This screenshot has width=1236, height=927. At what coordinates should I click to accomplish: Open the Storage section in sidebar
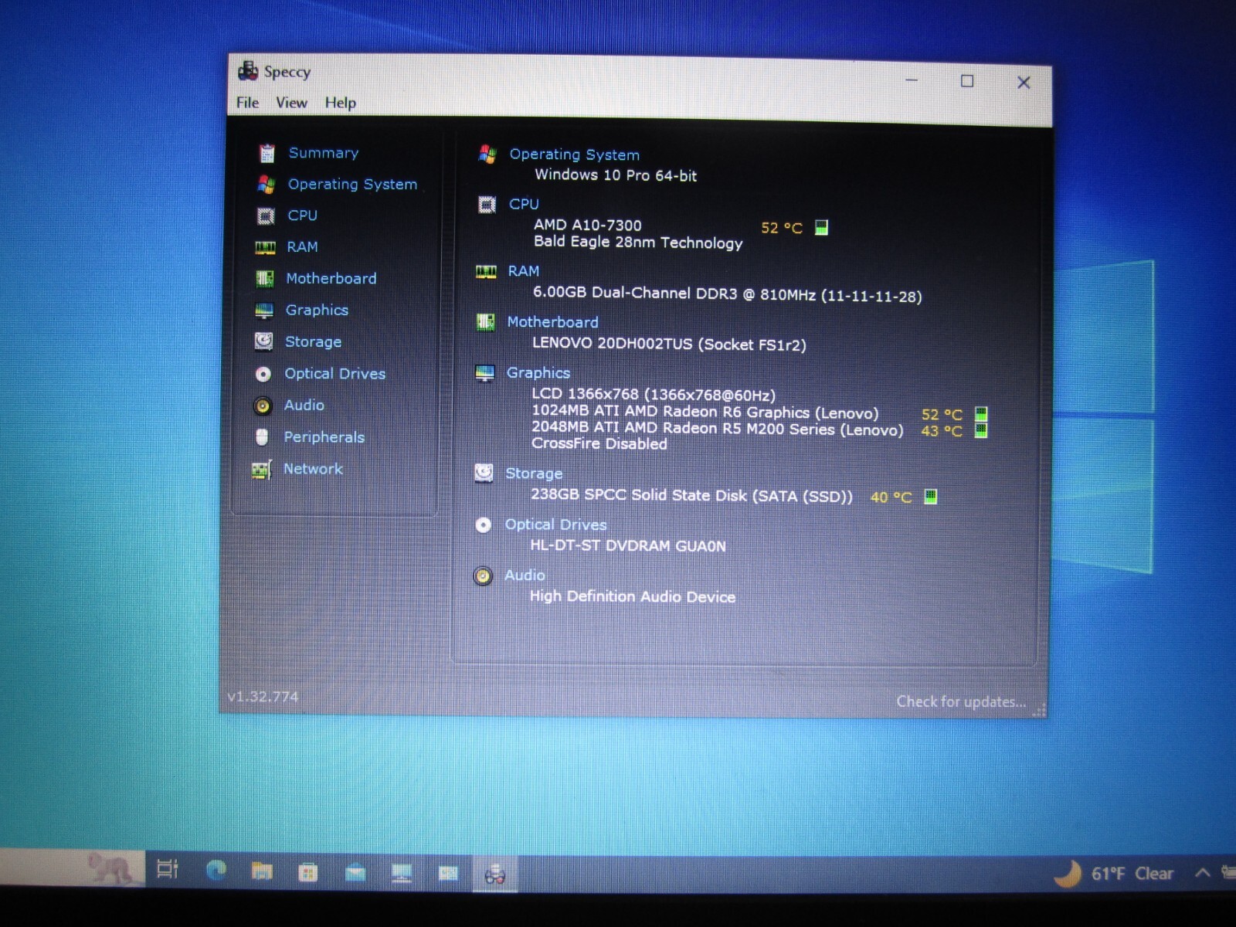[313, 341]
